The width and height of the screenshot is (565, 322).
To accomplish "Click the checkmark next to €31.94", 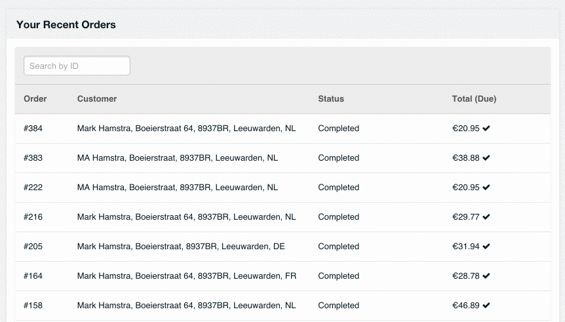I will coord(486,247).
